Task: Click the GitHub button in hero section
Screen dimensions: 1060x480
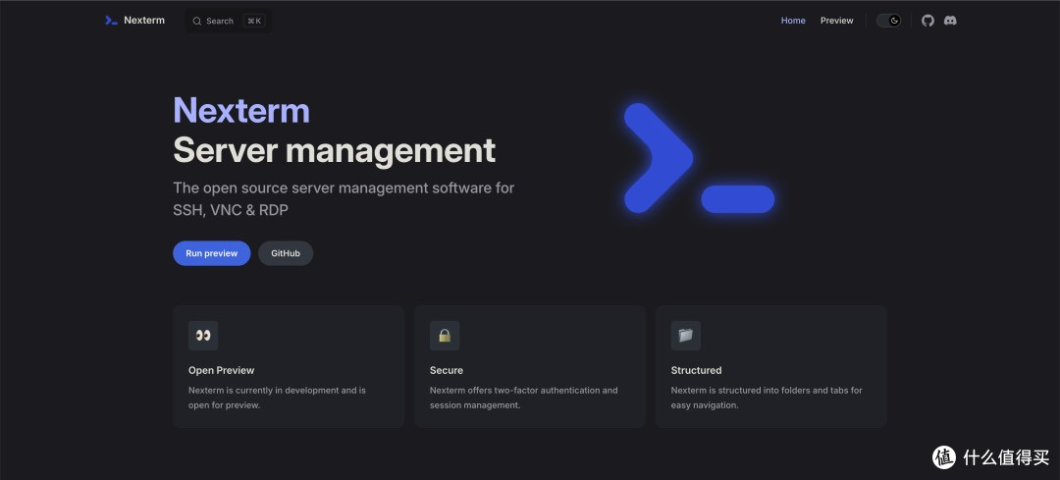Action: pos(286,253)
